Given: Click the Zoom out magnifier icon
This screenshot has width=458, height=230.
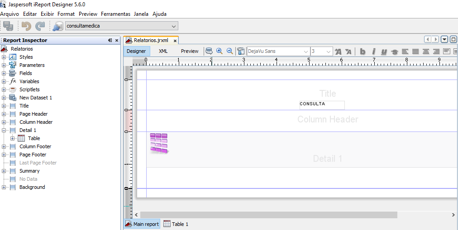Looking at the screenshot, I should click(230, 51).
